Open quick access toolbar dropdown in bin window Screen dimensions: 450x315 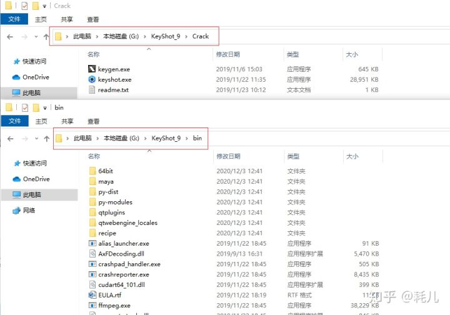(45, 108)
